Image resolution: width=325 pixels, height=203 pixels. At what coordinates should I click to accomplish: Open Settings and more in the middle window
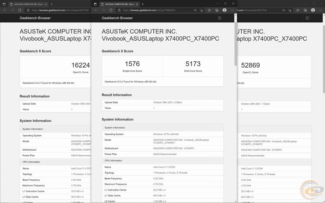232,10
